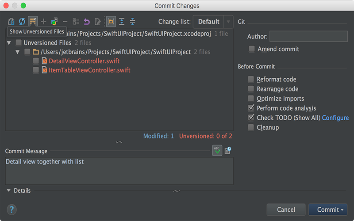Open the Commit button dropdown arrow

click(342, 210)
